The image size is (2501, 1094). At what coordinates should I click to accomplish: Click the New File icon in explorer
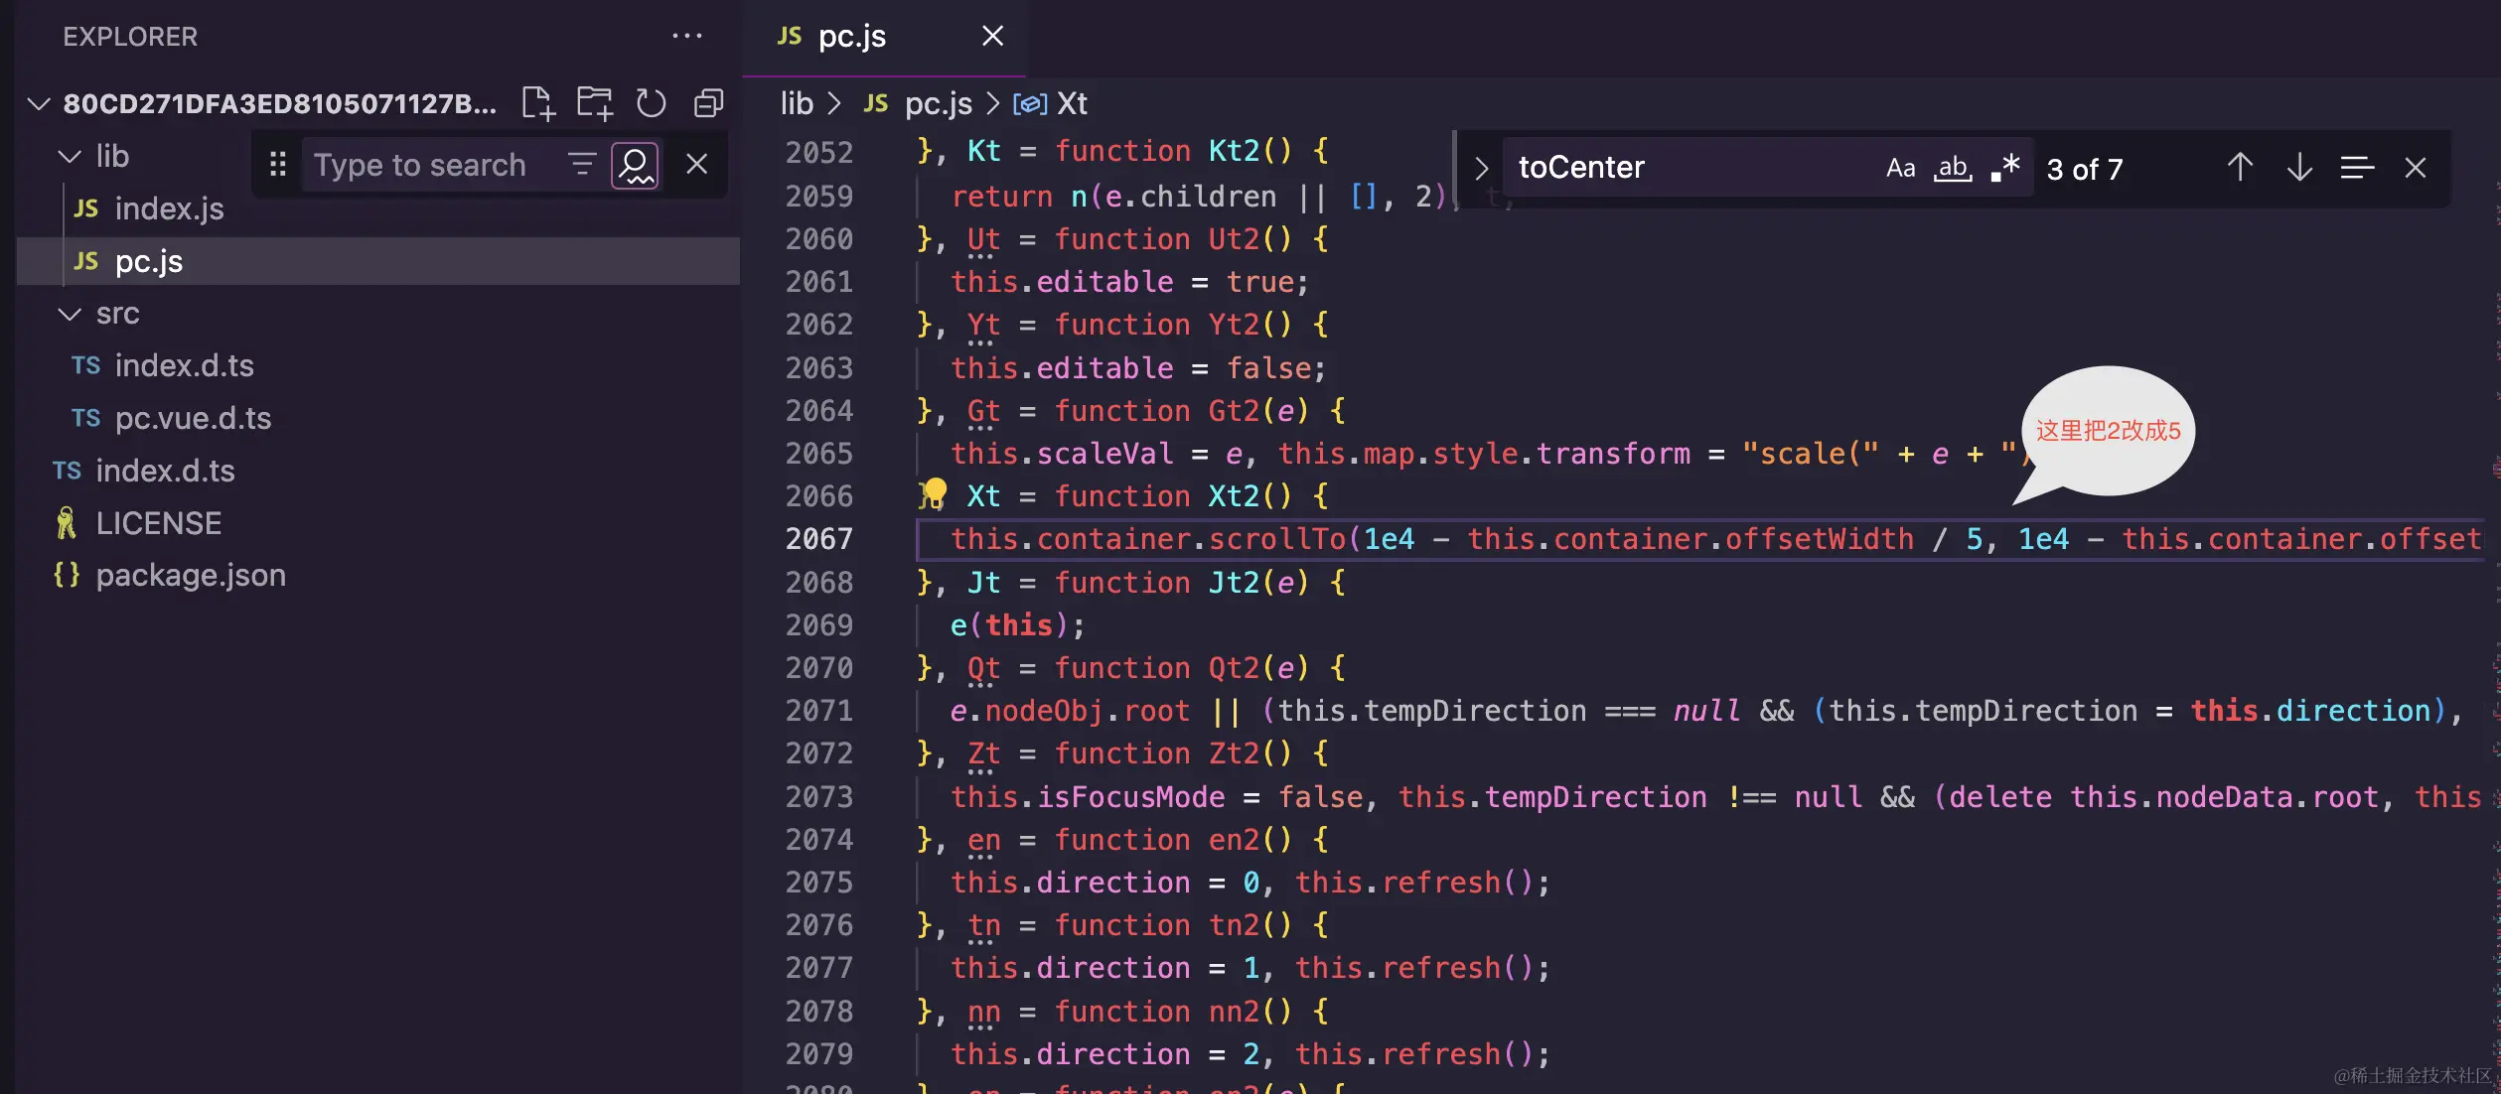[537, 103]
